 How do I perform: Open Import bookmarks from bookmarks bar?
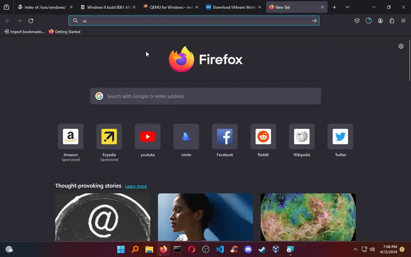(x=24, y=31)
